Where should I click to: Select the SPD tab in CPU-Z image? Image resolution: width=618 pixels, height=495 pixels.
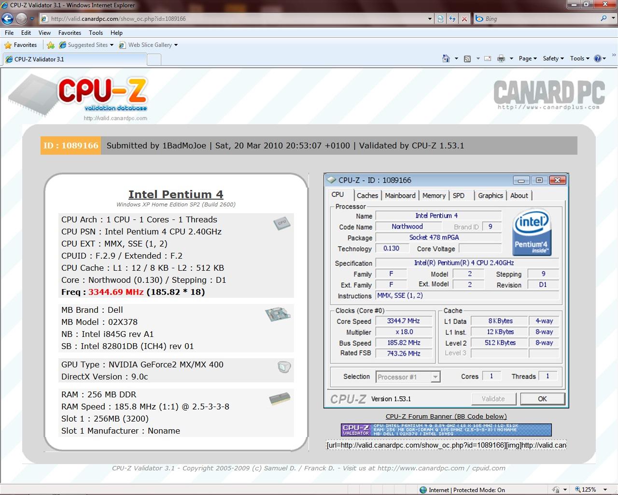459,196
